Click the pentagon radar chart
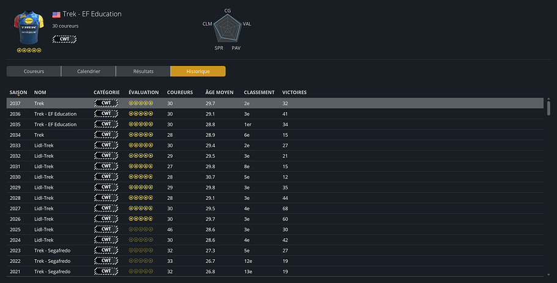The width and height of the screenshot is (557, 283). coord(228,29)
